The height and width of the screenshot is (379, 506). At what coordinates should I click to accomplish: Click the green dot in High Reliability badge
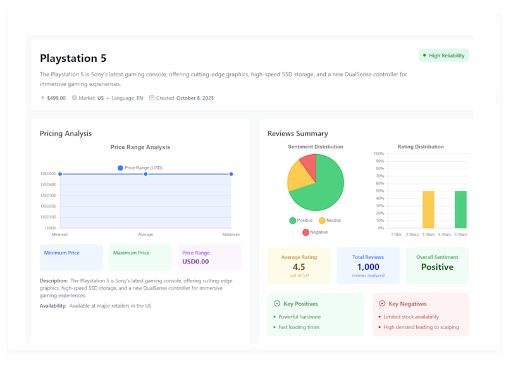click(424, 56)
